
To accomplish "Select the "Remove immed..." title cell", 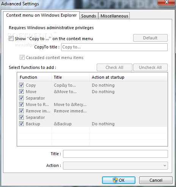I will [70, 111].
